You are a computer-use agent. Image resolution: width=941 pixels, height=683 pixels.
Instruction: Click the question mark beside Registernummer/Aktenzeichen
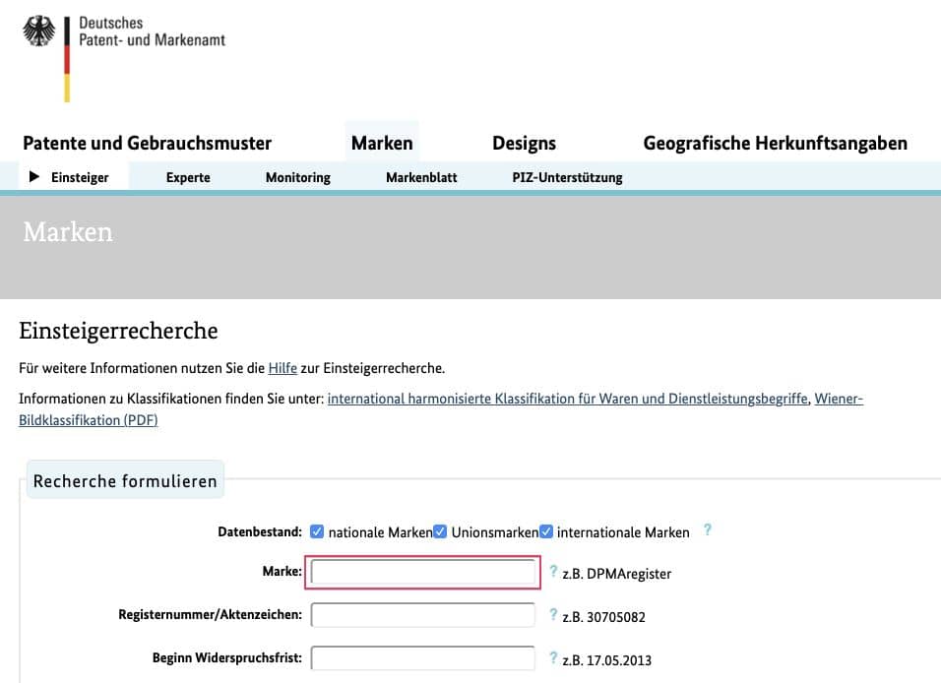tap(554, 614)
